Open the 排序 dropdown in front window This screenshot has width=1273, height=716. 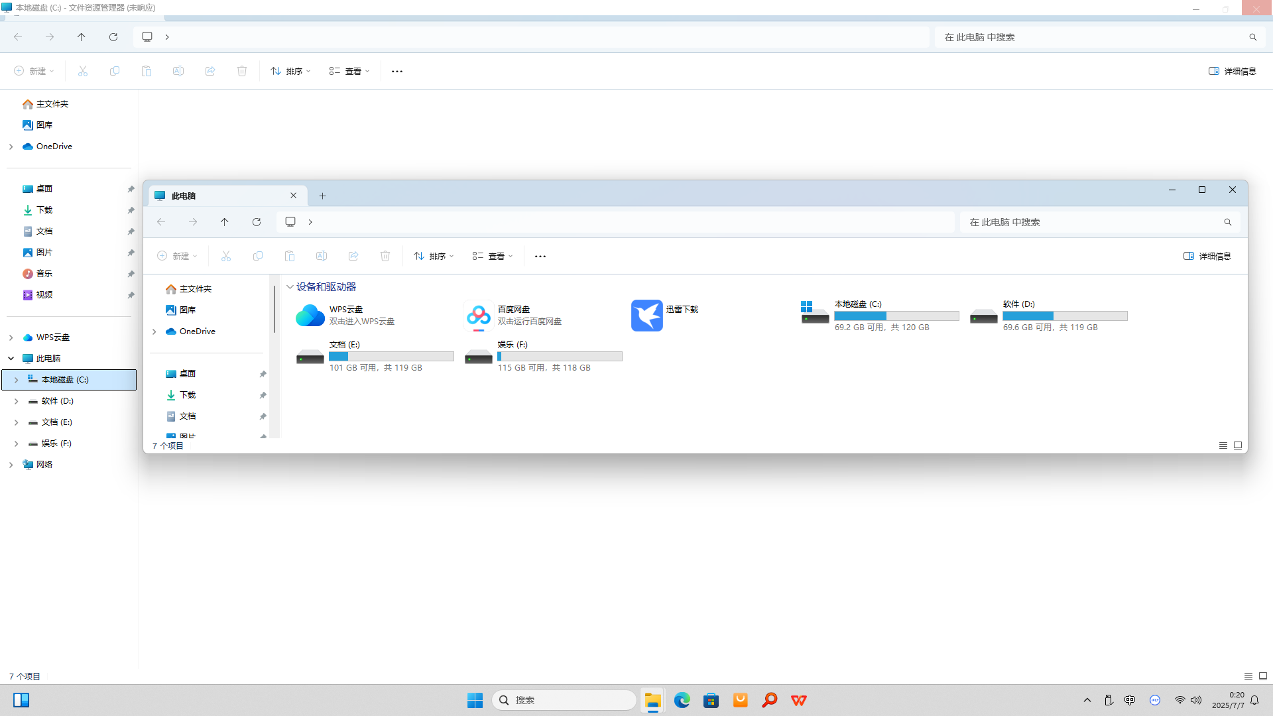(434, 256)
